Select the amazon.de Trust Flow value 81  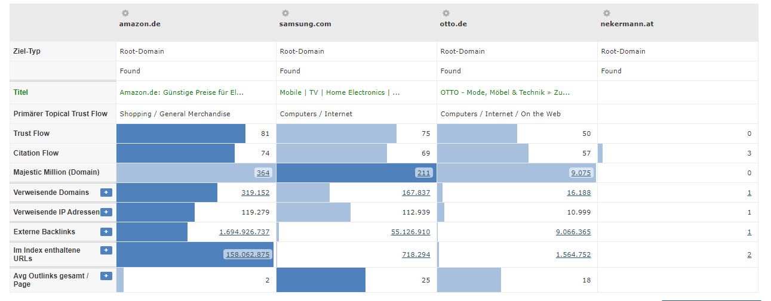coord(265,134)
